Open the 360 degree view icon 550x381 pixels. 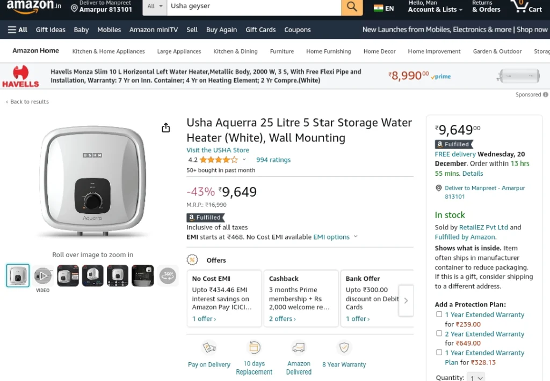(168, 275)
